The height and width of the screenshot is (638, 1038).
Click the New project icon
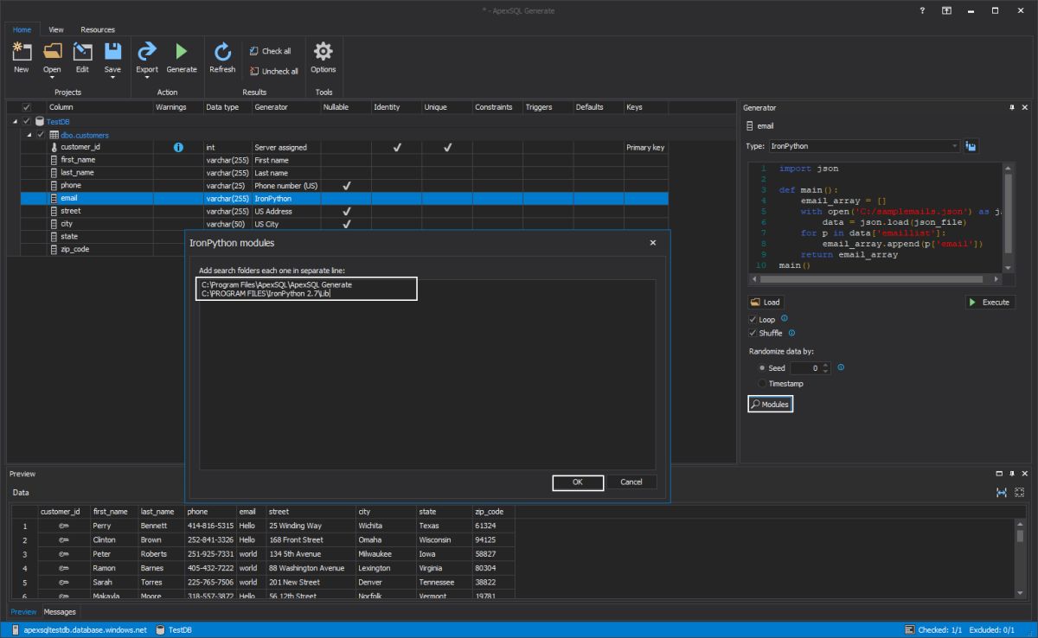pyautogui.click(x=22, y=52)
